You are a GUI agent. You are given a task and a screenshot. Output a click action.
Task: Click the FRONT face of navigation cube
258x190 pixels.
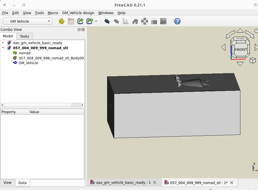pos(241,49)
